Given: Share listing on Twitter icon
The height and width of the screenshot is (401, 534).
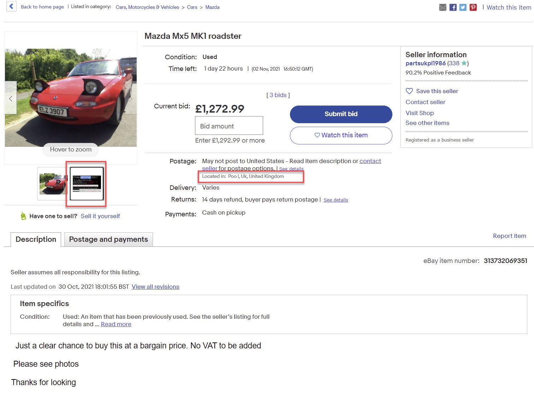Looking at the screenshot, I should 463,7.
